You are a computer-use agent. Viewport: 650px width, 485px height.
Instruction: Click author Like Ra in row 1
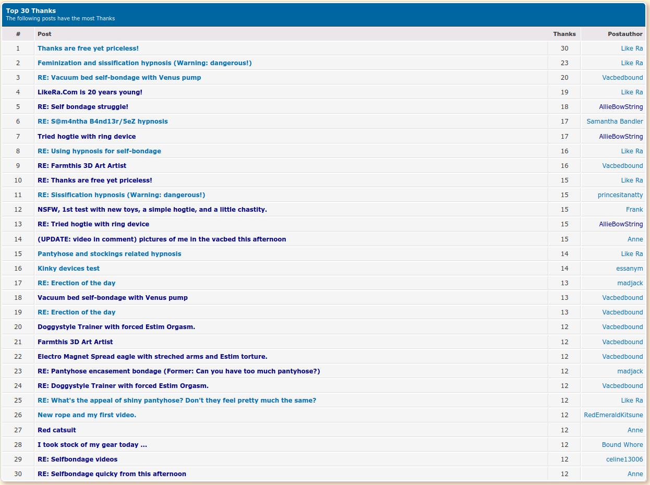[x=632, y=48]
